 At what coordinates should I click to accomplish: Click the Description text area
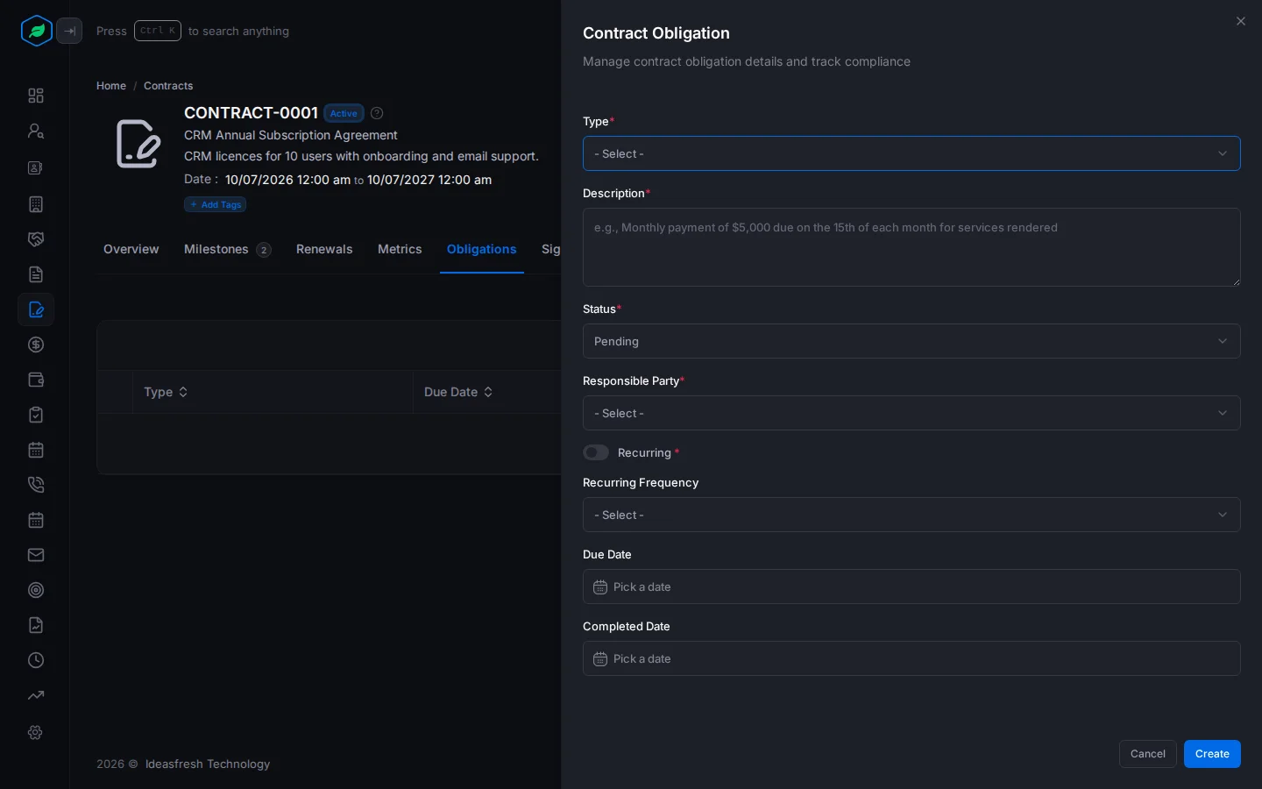tap(911, 247)
